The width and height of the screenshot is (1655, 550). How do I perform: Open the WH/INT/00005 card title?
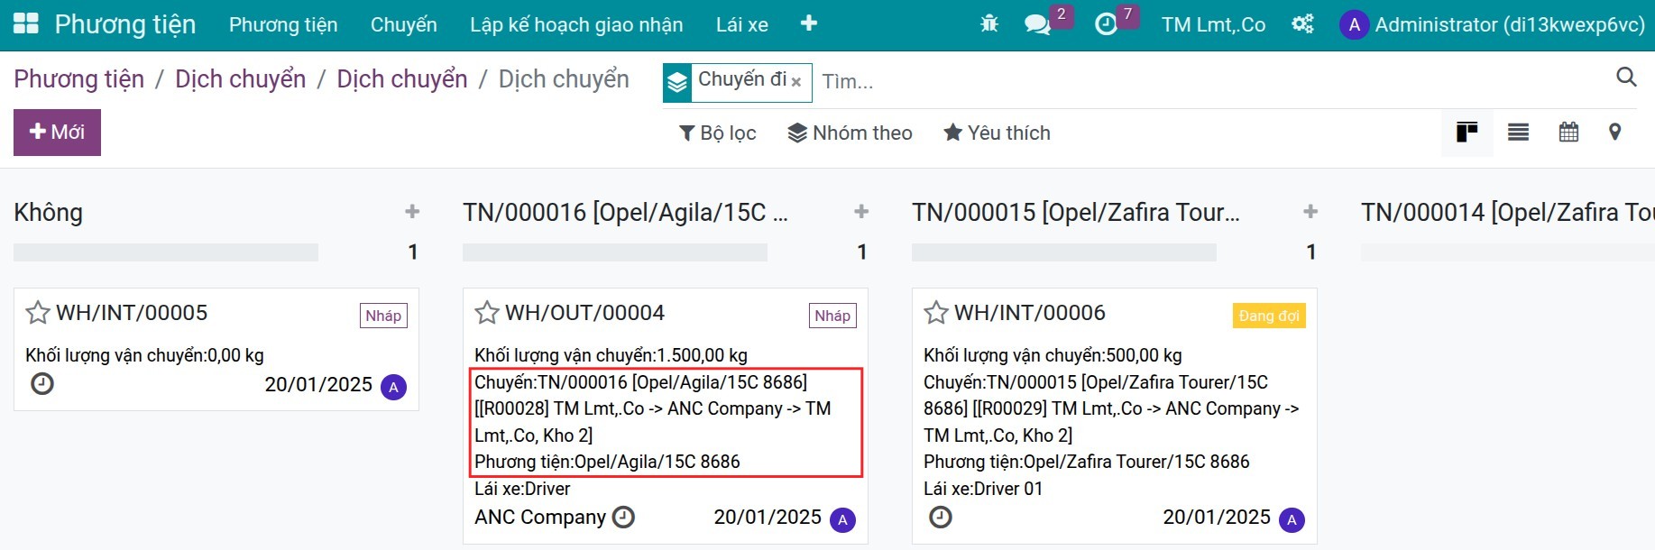coord(132,313)
